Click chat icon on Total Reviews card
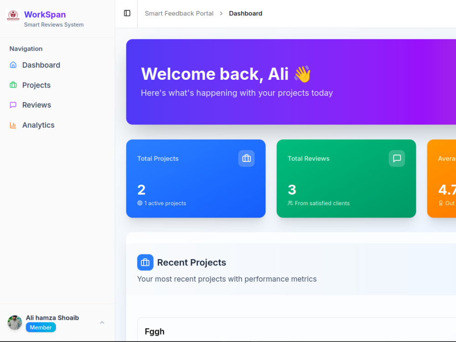This screenshot has width=456, height=342. coord(397,159)
